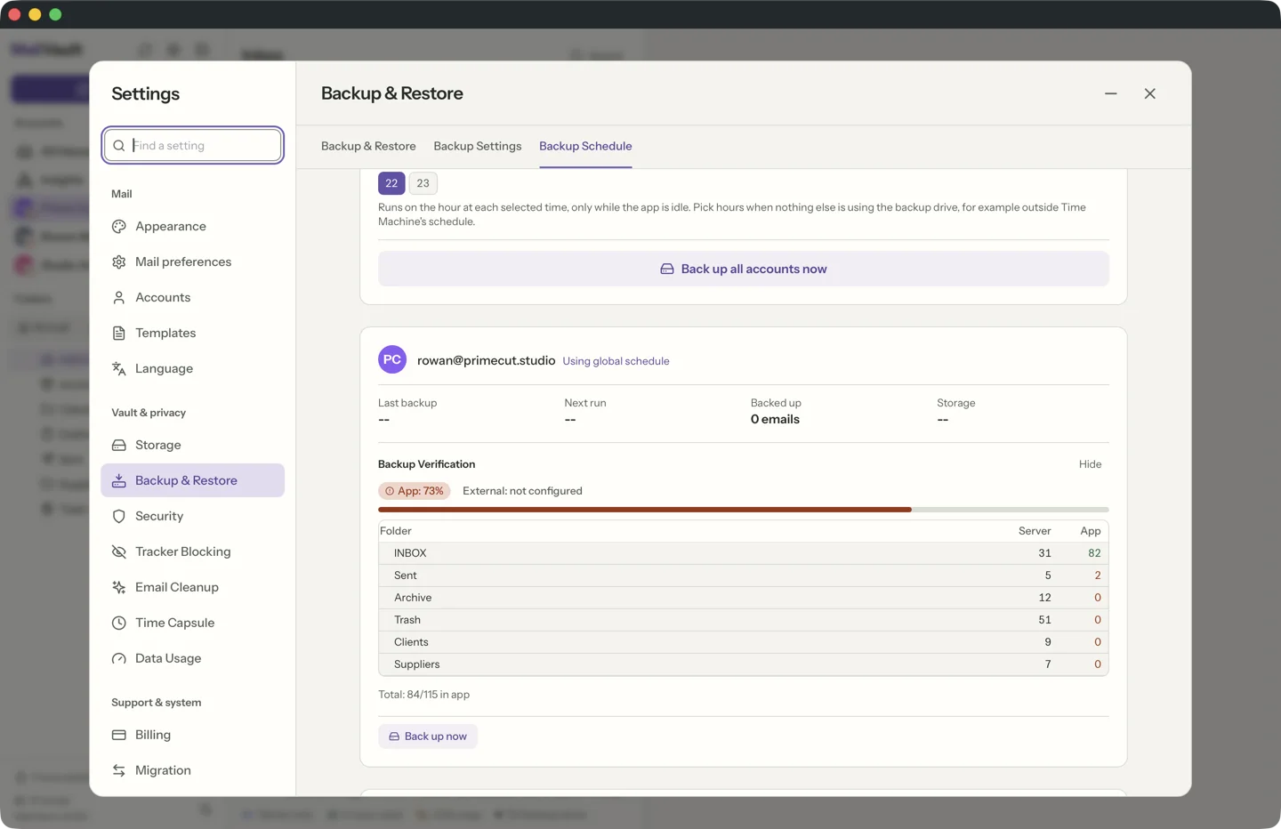Viewport: 1281px width, 829px height.
Task: Click the Appearance palette icon
Action: (119, 227)
